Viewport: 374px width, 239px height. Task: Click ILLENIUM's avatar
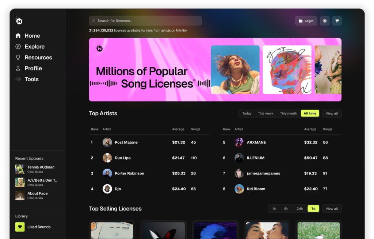click(x=239, y=158)
